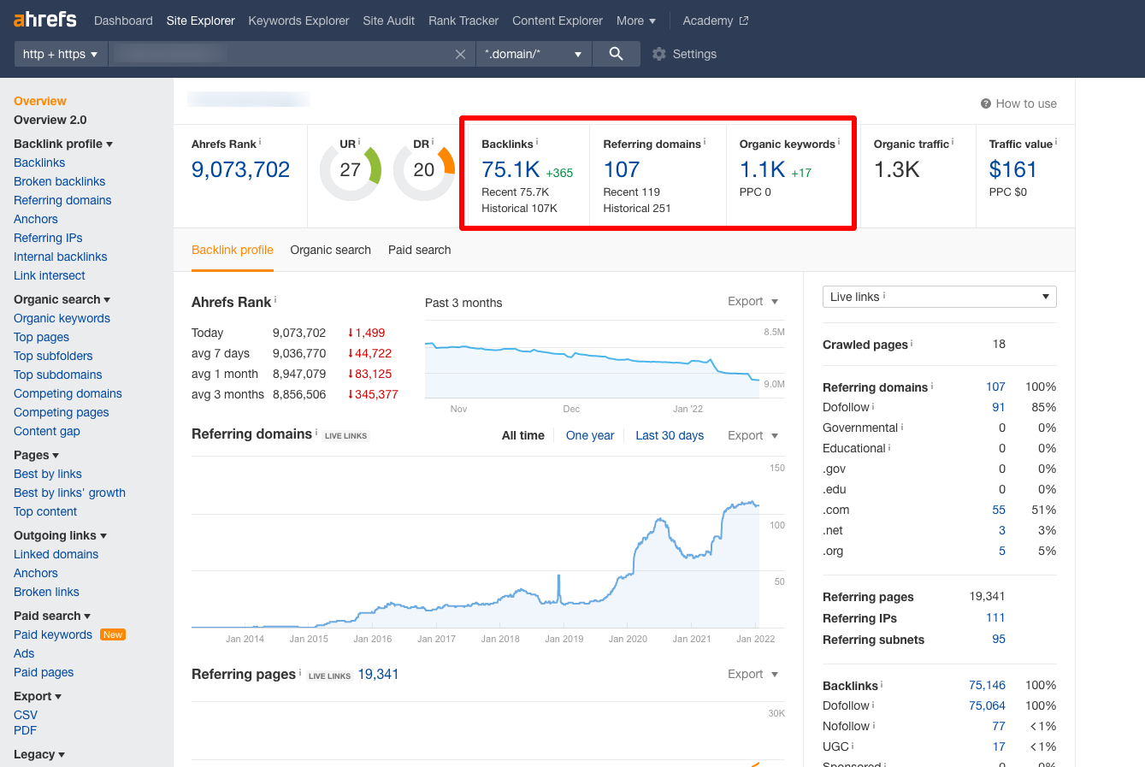Click info icon beside Governmental

[x=902, y=426]
